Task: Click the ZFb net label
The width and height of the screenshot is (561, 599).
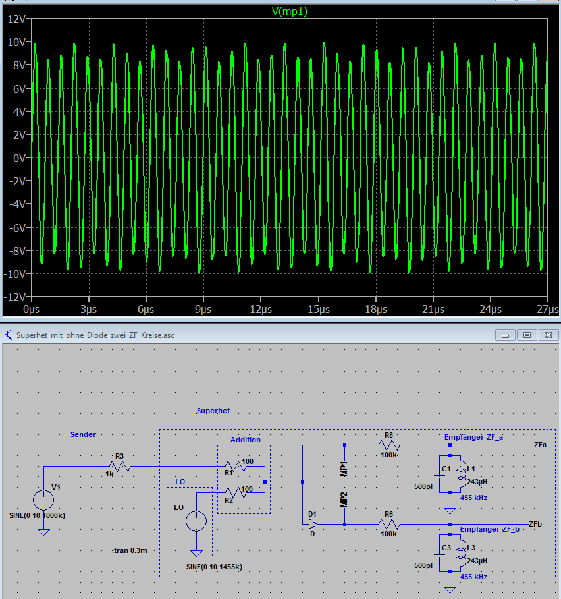Action: tap(536, 524)
